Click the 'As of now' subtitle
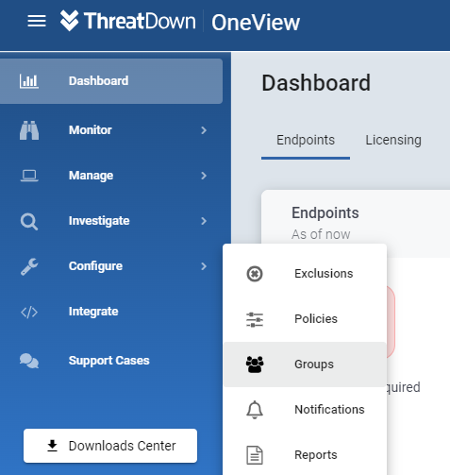450x475 pixels. [321, 234]
